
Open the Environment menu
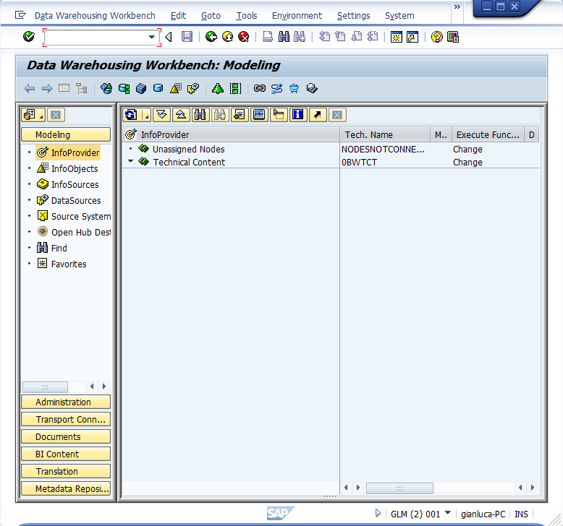[297, 16]
